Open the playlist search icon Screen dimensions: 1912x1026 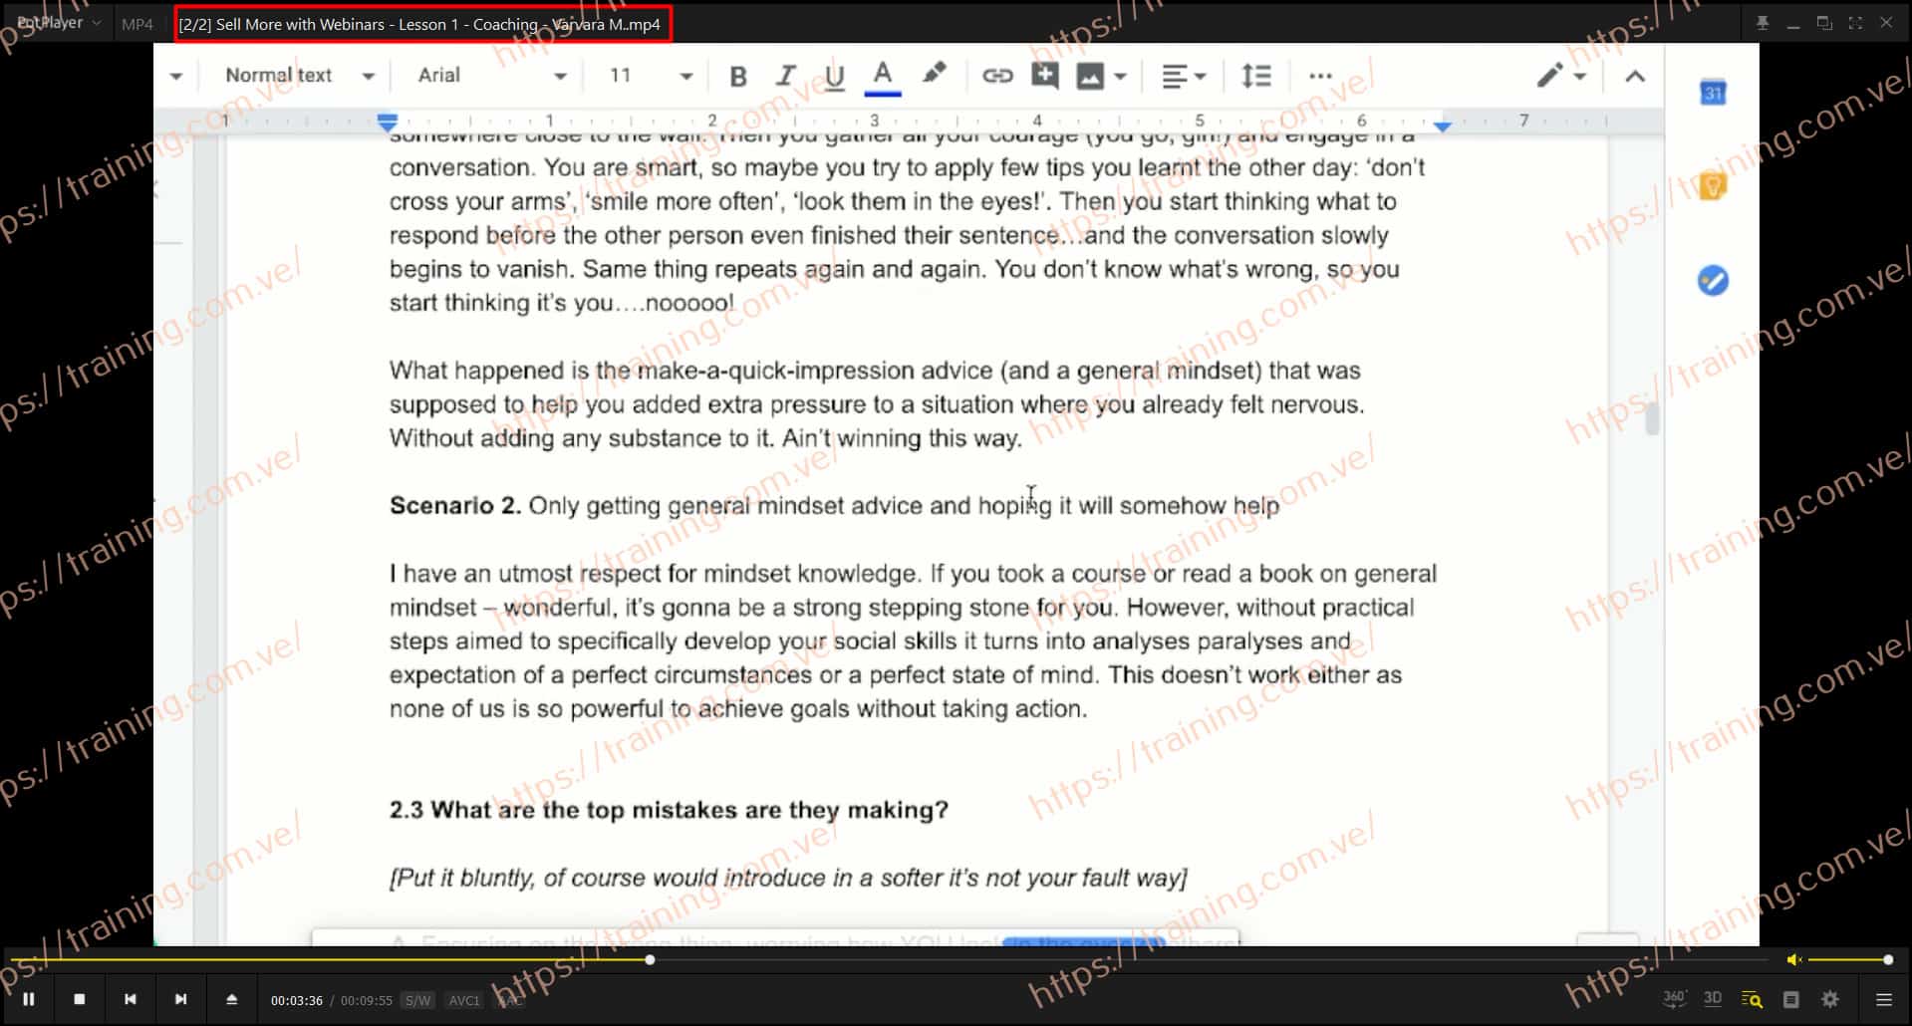click(1752, 999)
